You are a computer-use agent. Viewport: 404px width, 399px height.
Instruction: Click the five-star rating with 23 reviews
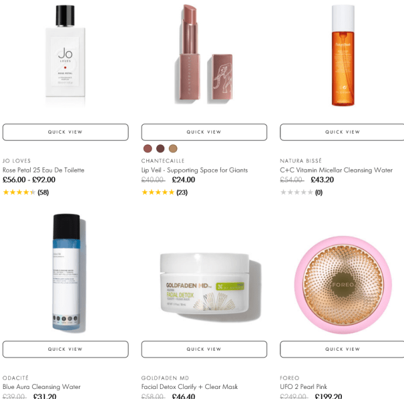(x=164, y=193)
